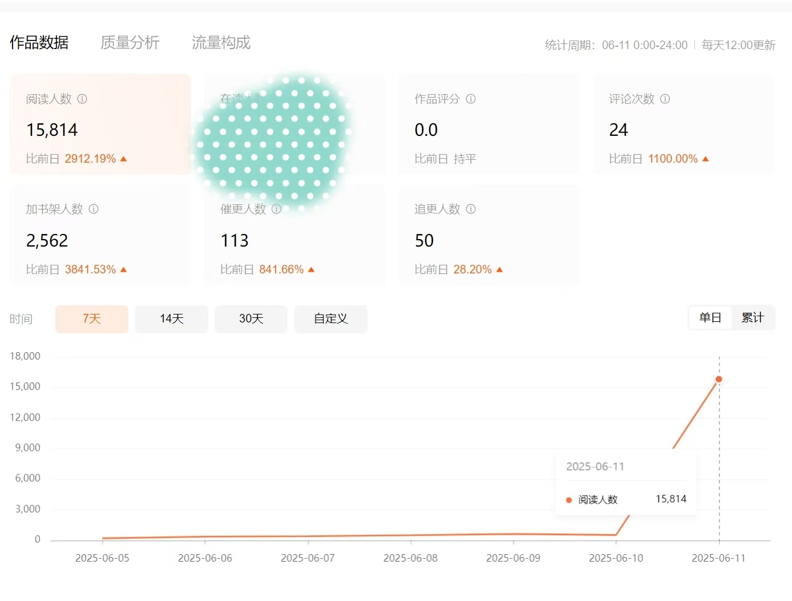Click the 追更人数 upward trend arrow
Image resolution: width=792 pixels, height=601 pixels.
[499, 269]
